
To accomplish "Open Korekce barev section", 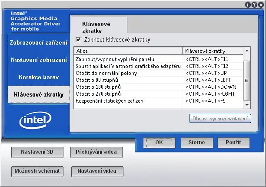I will tap(39, 77).
